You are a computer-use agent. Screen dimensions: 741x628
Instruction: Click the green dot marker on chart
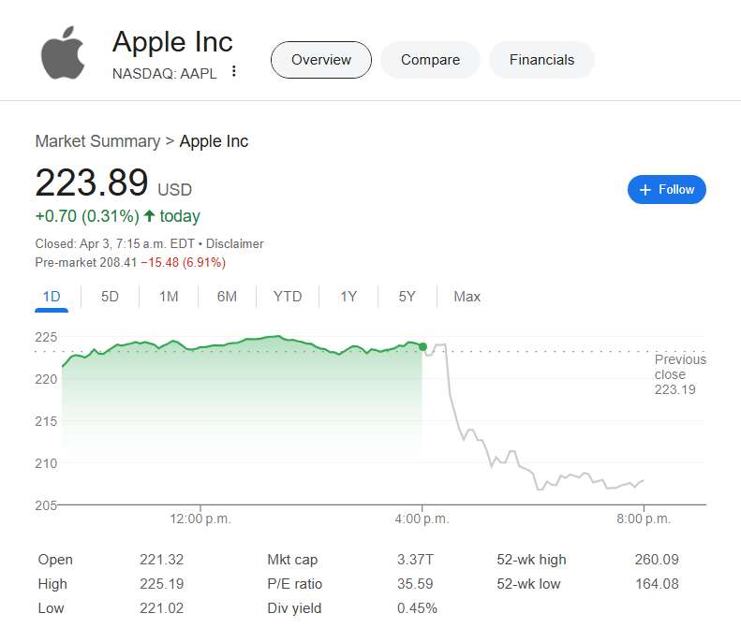[422, 346]
